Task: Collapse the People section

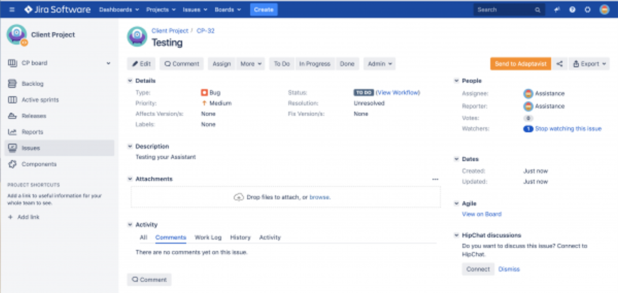Action: click(x=456, y=81)
